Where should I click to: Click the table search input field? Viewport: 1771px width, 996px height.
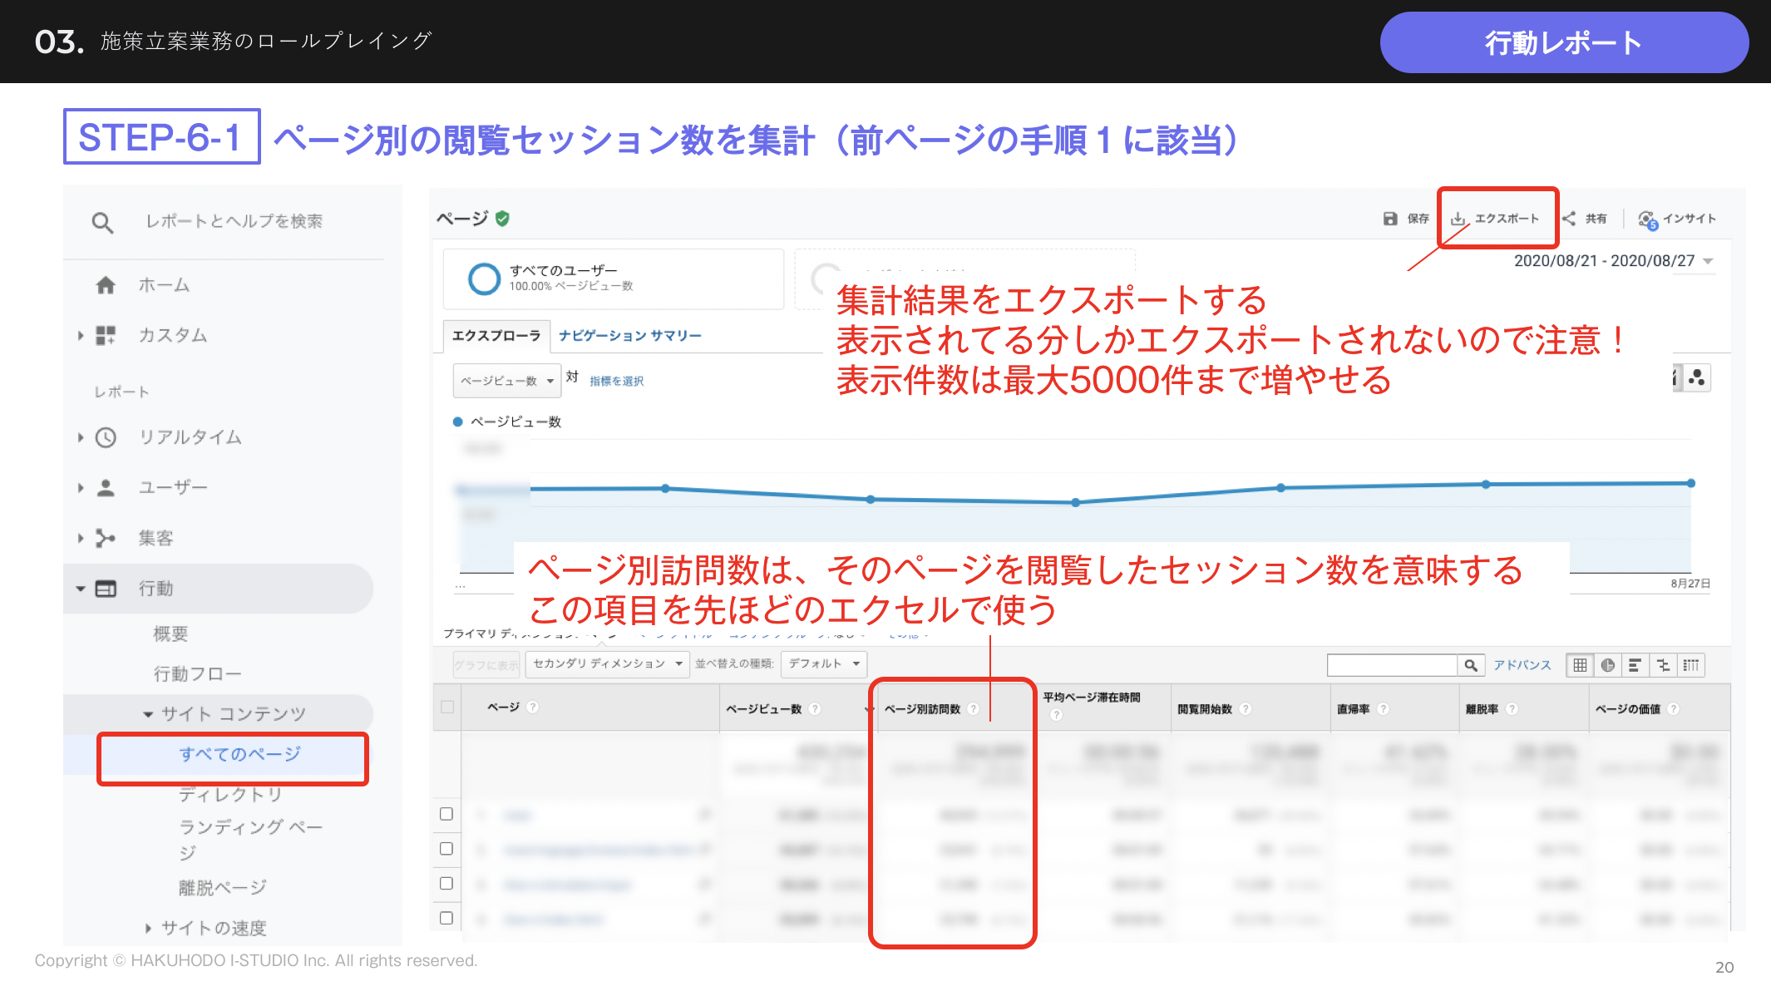pos(1392,665)
